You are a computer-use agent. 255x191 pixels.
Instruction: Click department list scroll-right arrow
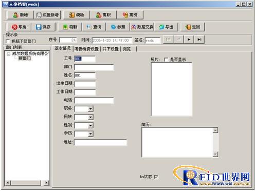[x=46, y=183]
